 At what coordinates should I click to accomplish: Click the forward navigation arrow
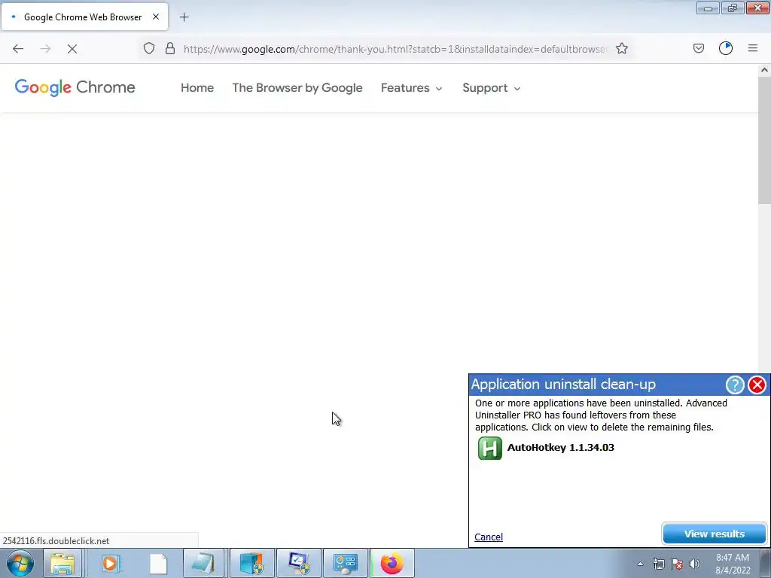click(x=45, y=49)
